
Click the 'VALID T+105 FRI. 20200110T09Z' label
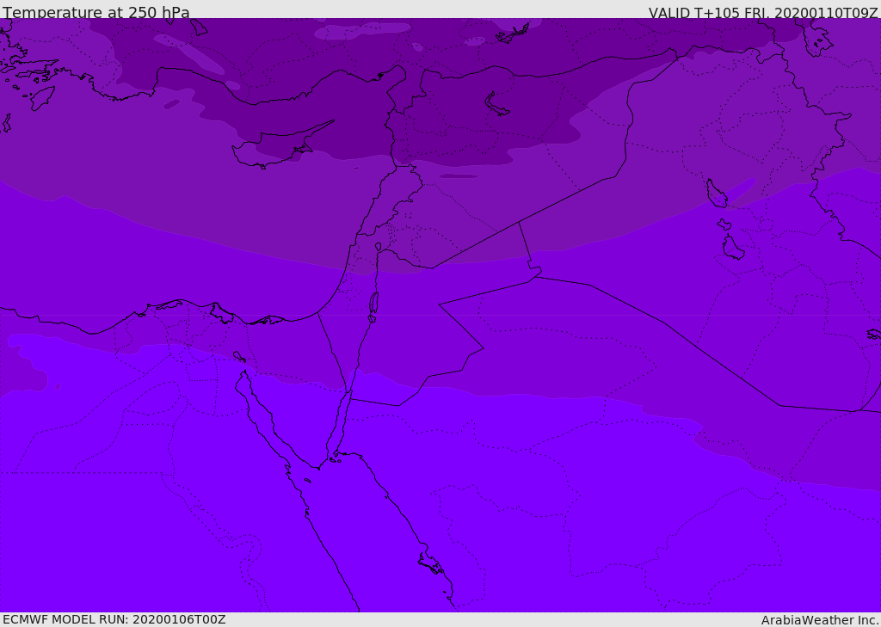tap(763, 13)
